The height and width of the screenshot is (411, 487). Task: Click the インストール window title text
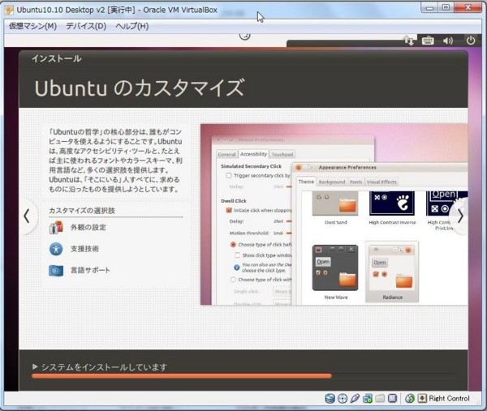click(57, 58)
